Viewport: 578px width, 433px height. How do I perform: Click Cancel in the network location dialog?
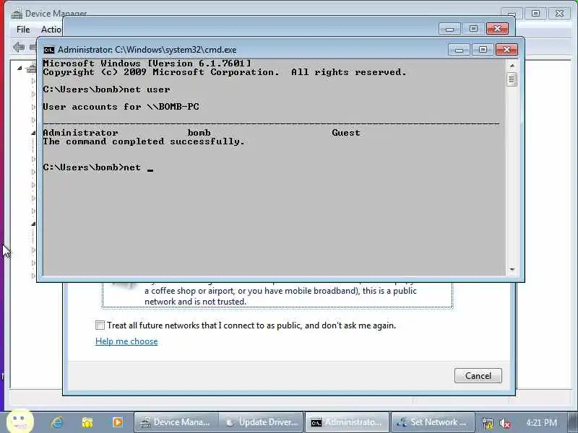478,375
